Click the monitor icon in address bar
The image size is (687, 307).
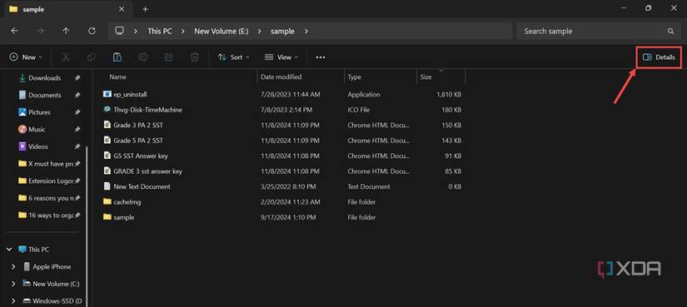(119, 31)
